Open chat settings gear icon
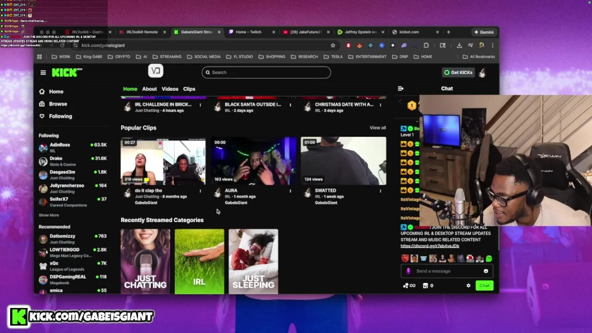Screen dimensions: 592x333 (x=468, y=285)
